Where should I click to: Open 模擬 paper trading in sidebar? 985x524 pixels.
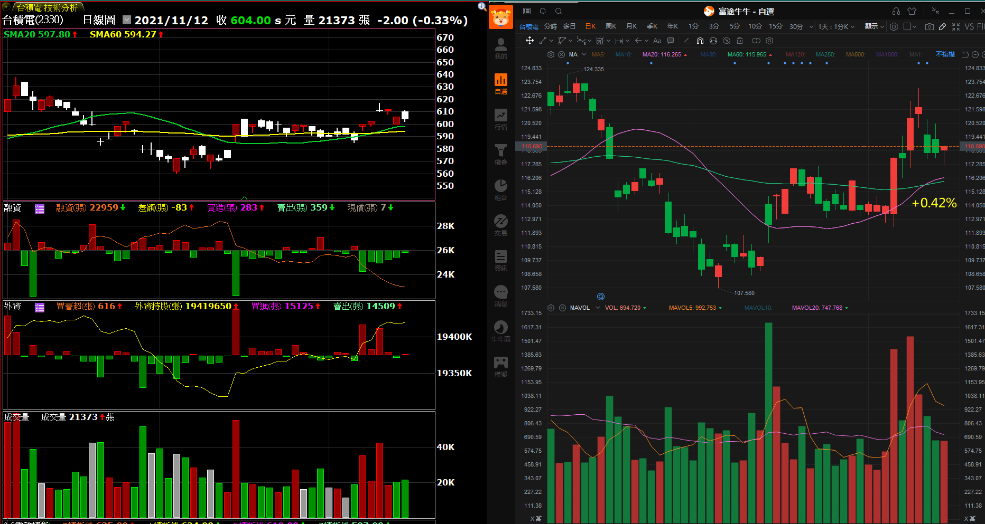(501, 367)
